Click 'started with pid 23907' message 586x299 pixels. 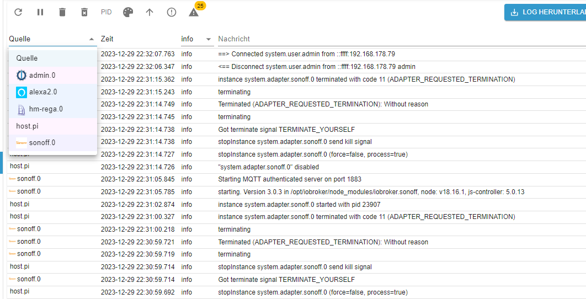tap(299, 205)
